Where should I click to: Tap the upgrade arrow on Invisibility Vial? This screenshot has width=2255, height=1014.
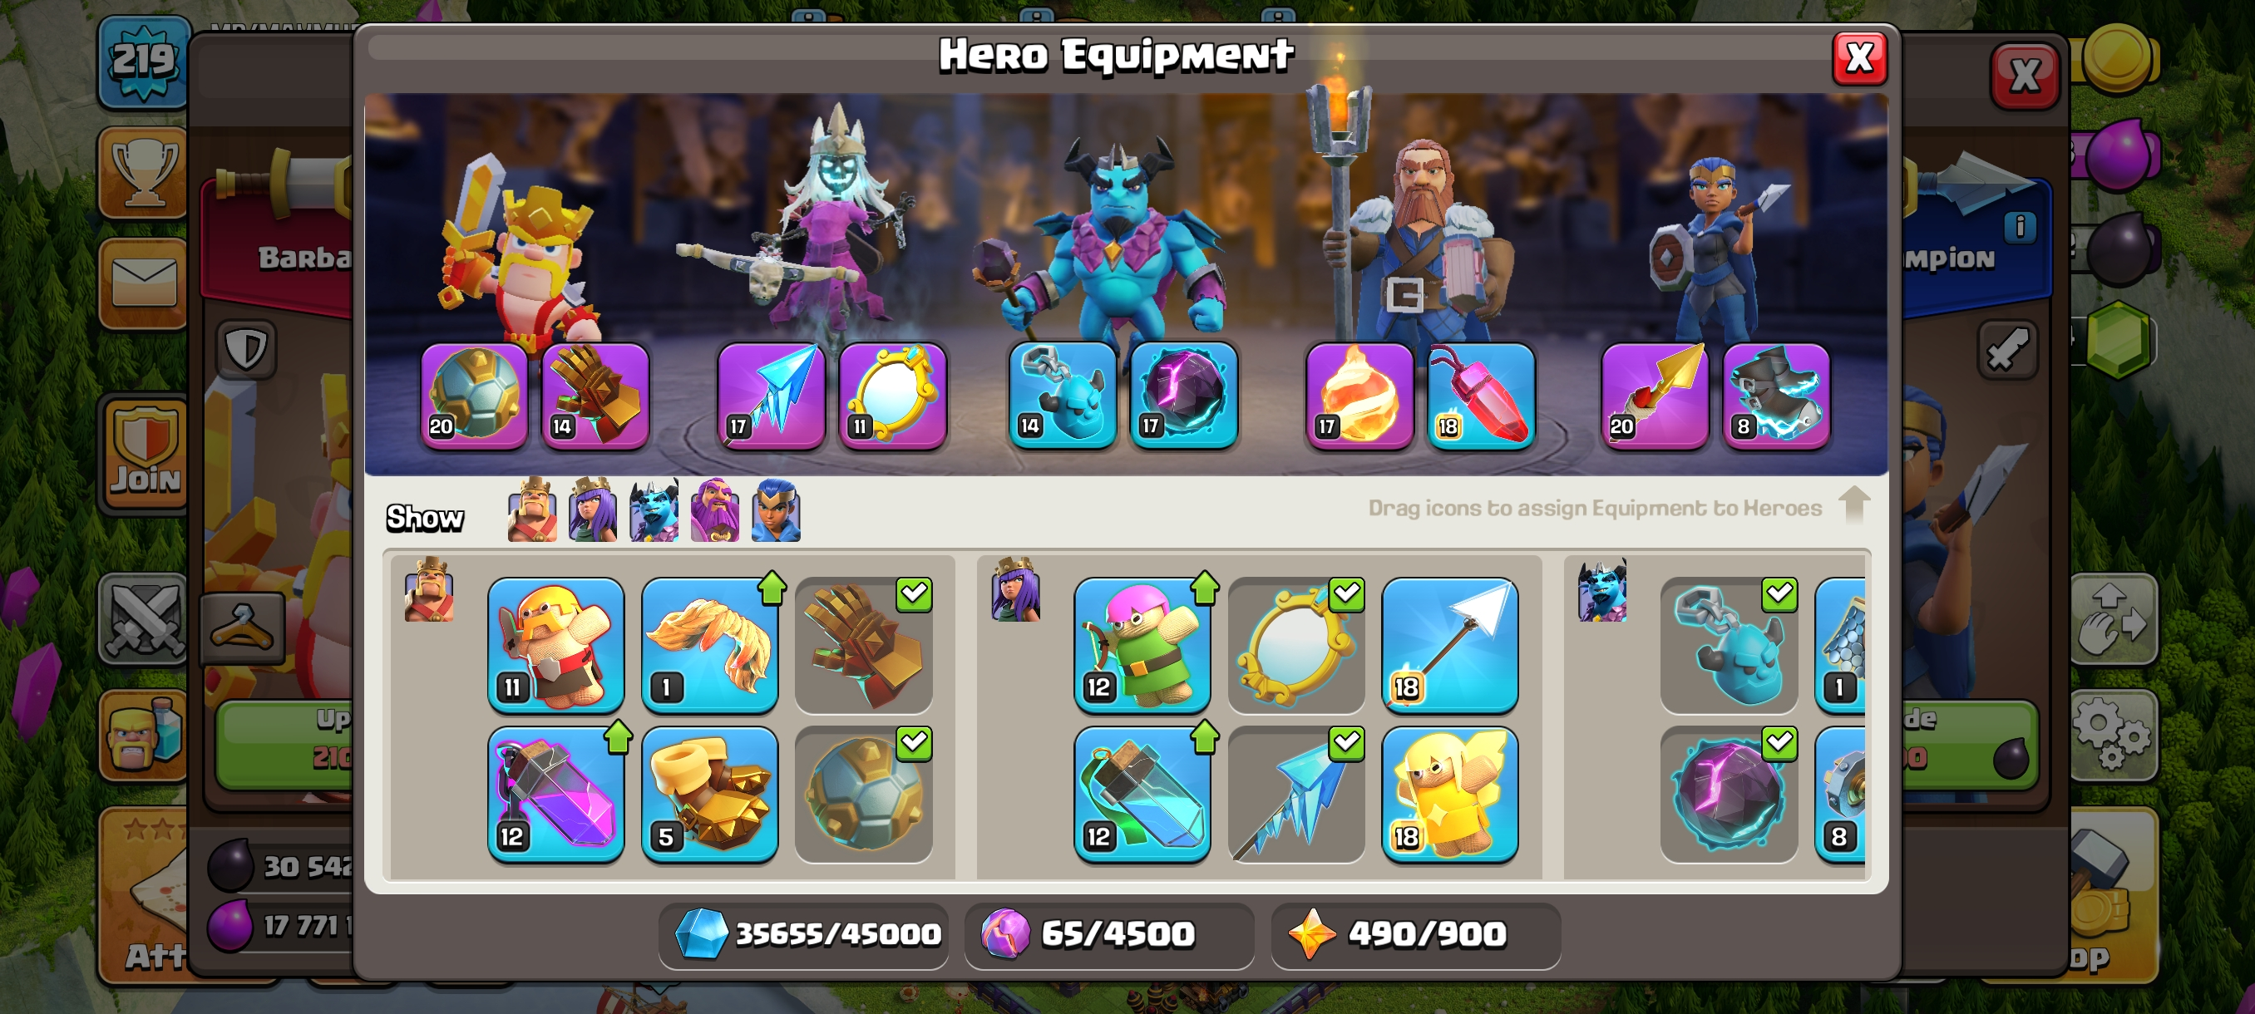tap(1205, 736)
